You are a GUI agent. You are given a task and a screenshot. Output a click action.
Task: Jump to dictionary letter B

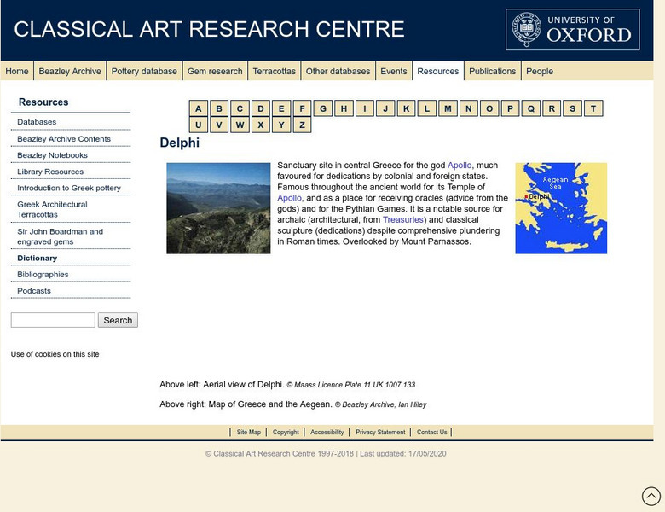point(219,108)
